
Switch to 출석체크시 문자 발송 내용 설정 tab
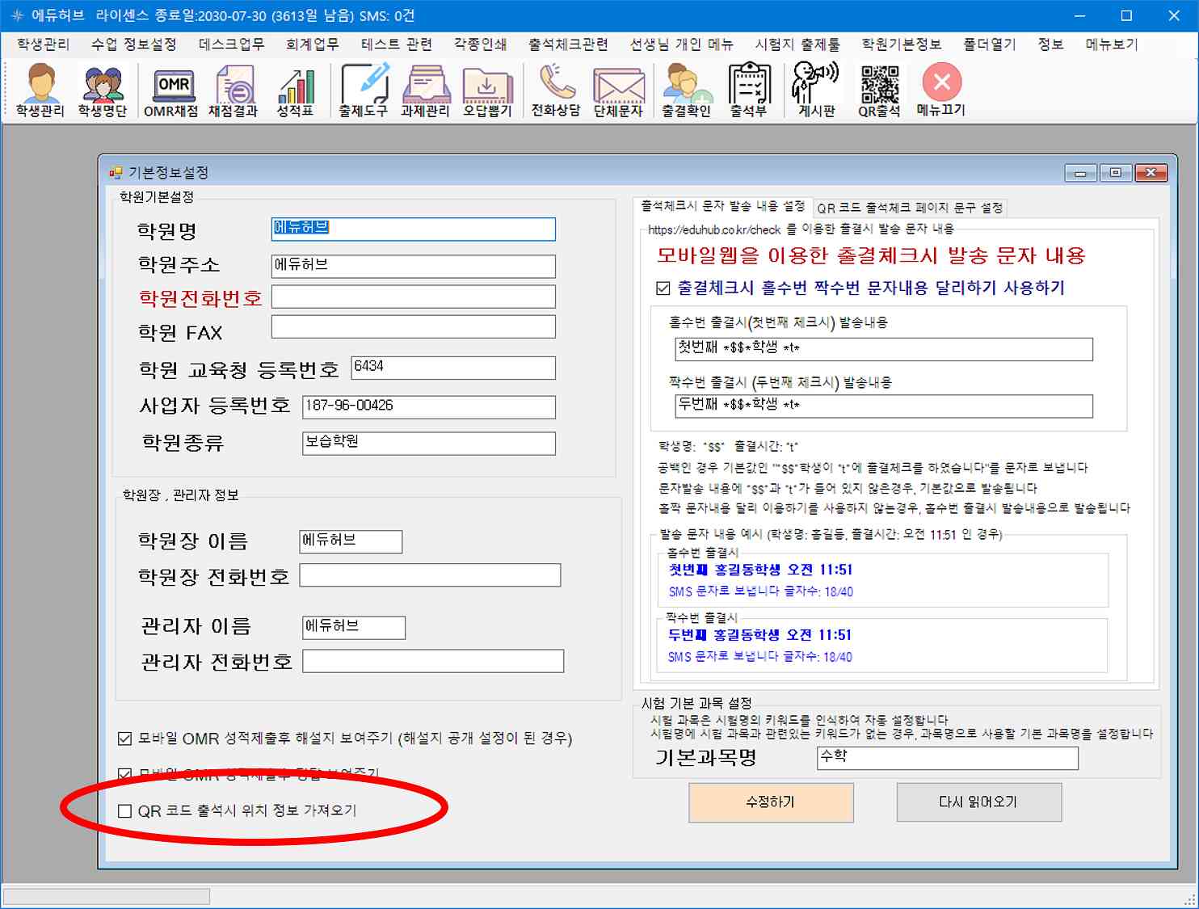pyautogui.click(x=723, y=207)
